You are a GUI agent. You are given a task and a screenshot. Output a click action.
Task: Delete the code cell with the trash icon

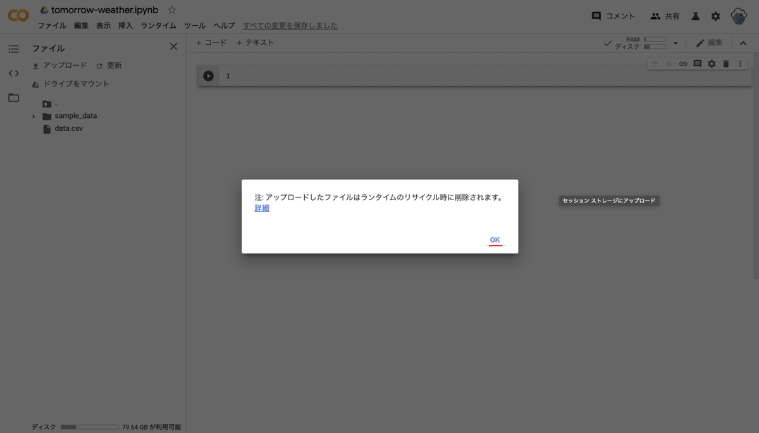pos(725,63)
